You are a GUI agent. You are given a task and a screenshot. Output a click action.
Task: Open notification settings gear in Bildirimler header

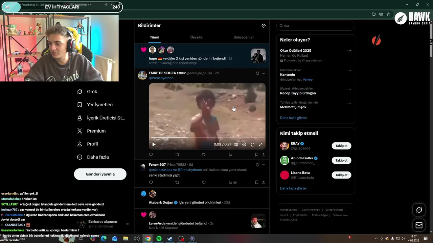tap(264, 26)
